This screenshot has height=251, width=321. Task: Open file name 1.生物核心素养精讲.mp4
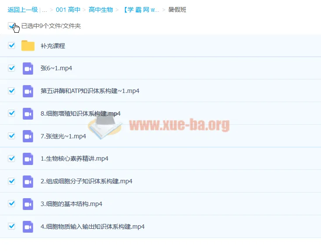tap(74, 158)
